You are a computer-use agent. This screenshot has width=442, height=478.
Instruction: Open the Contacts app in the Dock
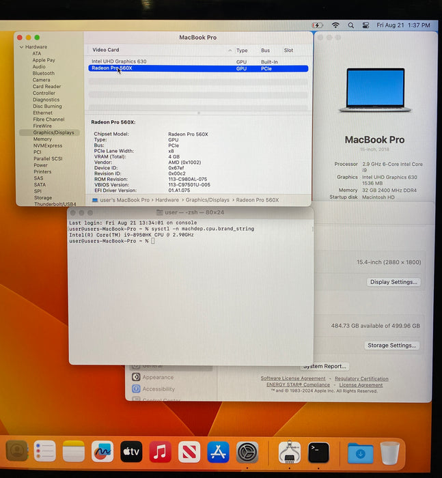[17, 451]
